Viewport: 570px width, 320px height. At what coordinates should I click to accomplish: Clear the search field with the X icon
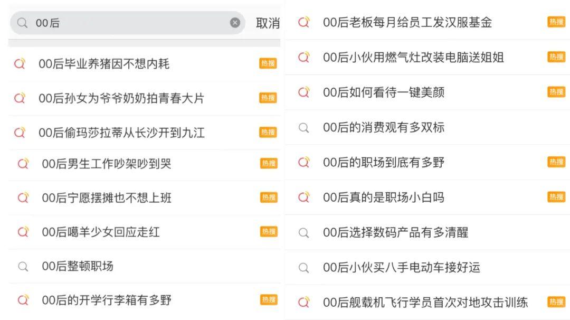pyautogui.click(x=235, y=23)
